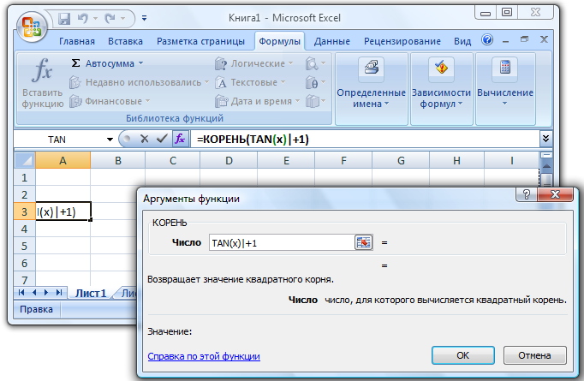The image size is (584, 381).
Task: Expand Вычисление group
Action: point(505,89)
